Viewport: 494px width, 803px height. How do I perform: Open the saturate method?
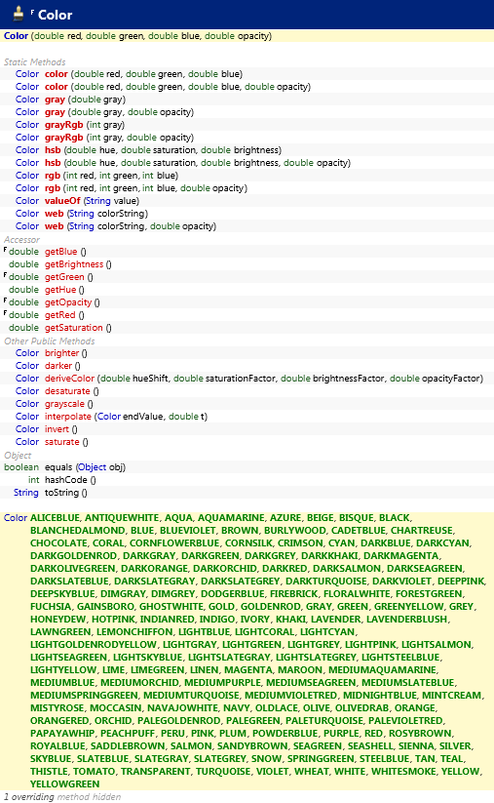tap(62, 441)
